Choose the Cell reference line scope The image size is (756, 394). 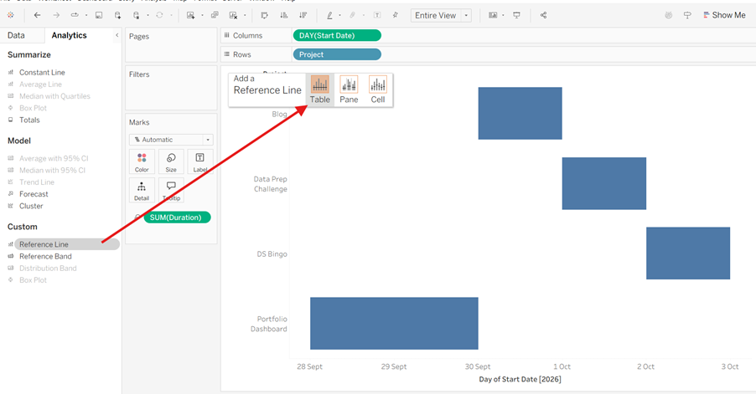pyautogui.click(x=377, y=90)
